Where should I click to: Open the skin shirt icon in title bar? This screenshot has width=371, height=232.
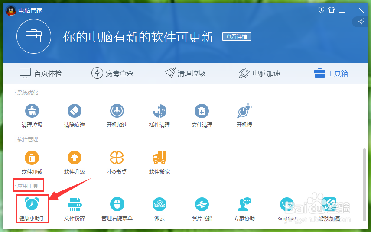click(x=332, y=10)
